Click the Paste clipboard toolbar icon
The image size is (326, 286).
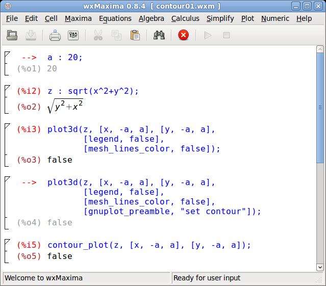tap(135, 35)
